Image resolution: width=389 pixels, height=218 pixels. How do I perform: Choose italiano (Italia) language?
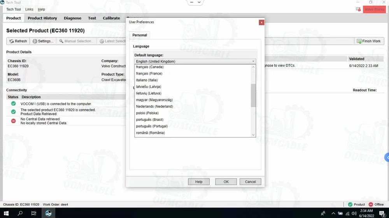tap(193, 80)
